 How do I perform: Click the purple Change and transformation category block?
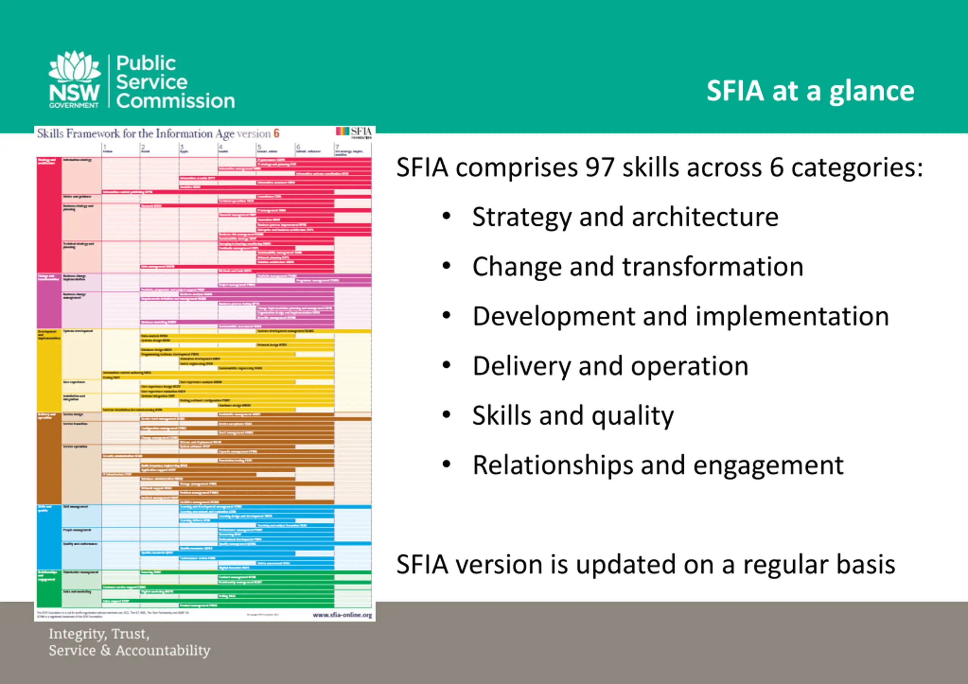(49, 301)
